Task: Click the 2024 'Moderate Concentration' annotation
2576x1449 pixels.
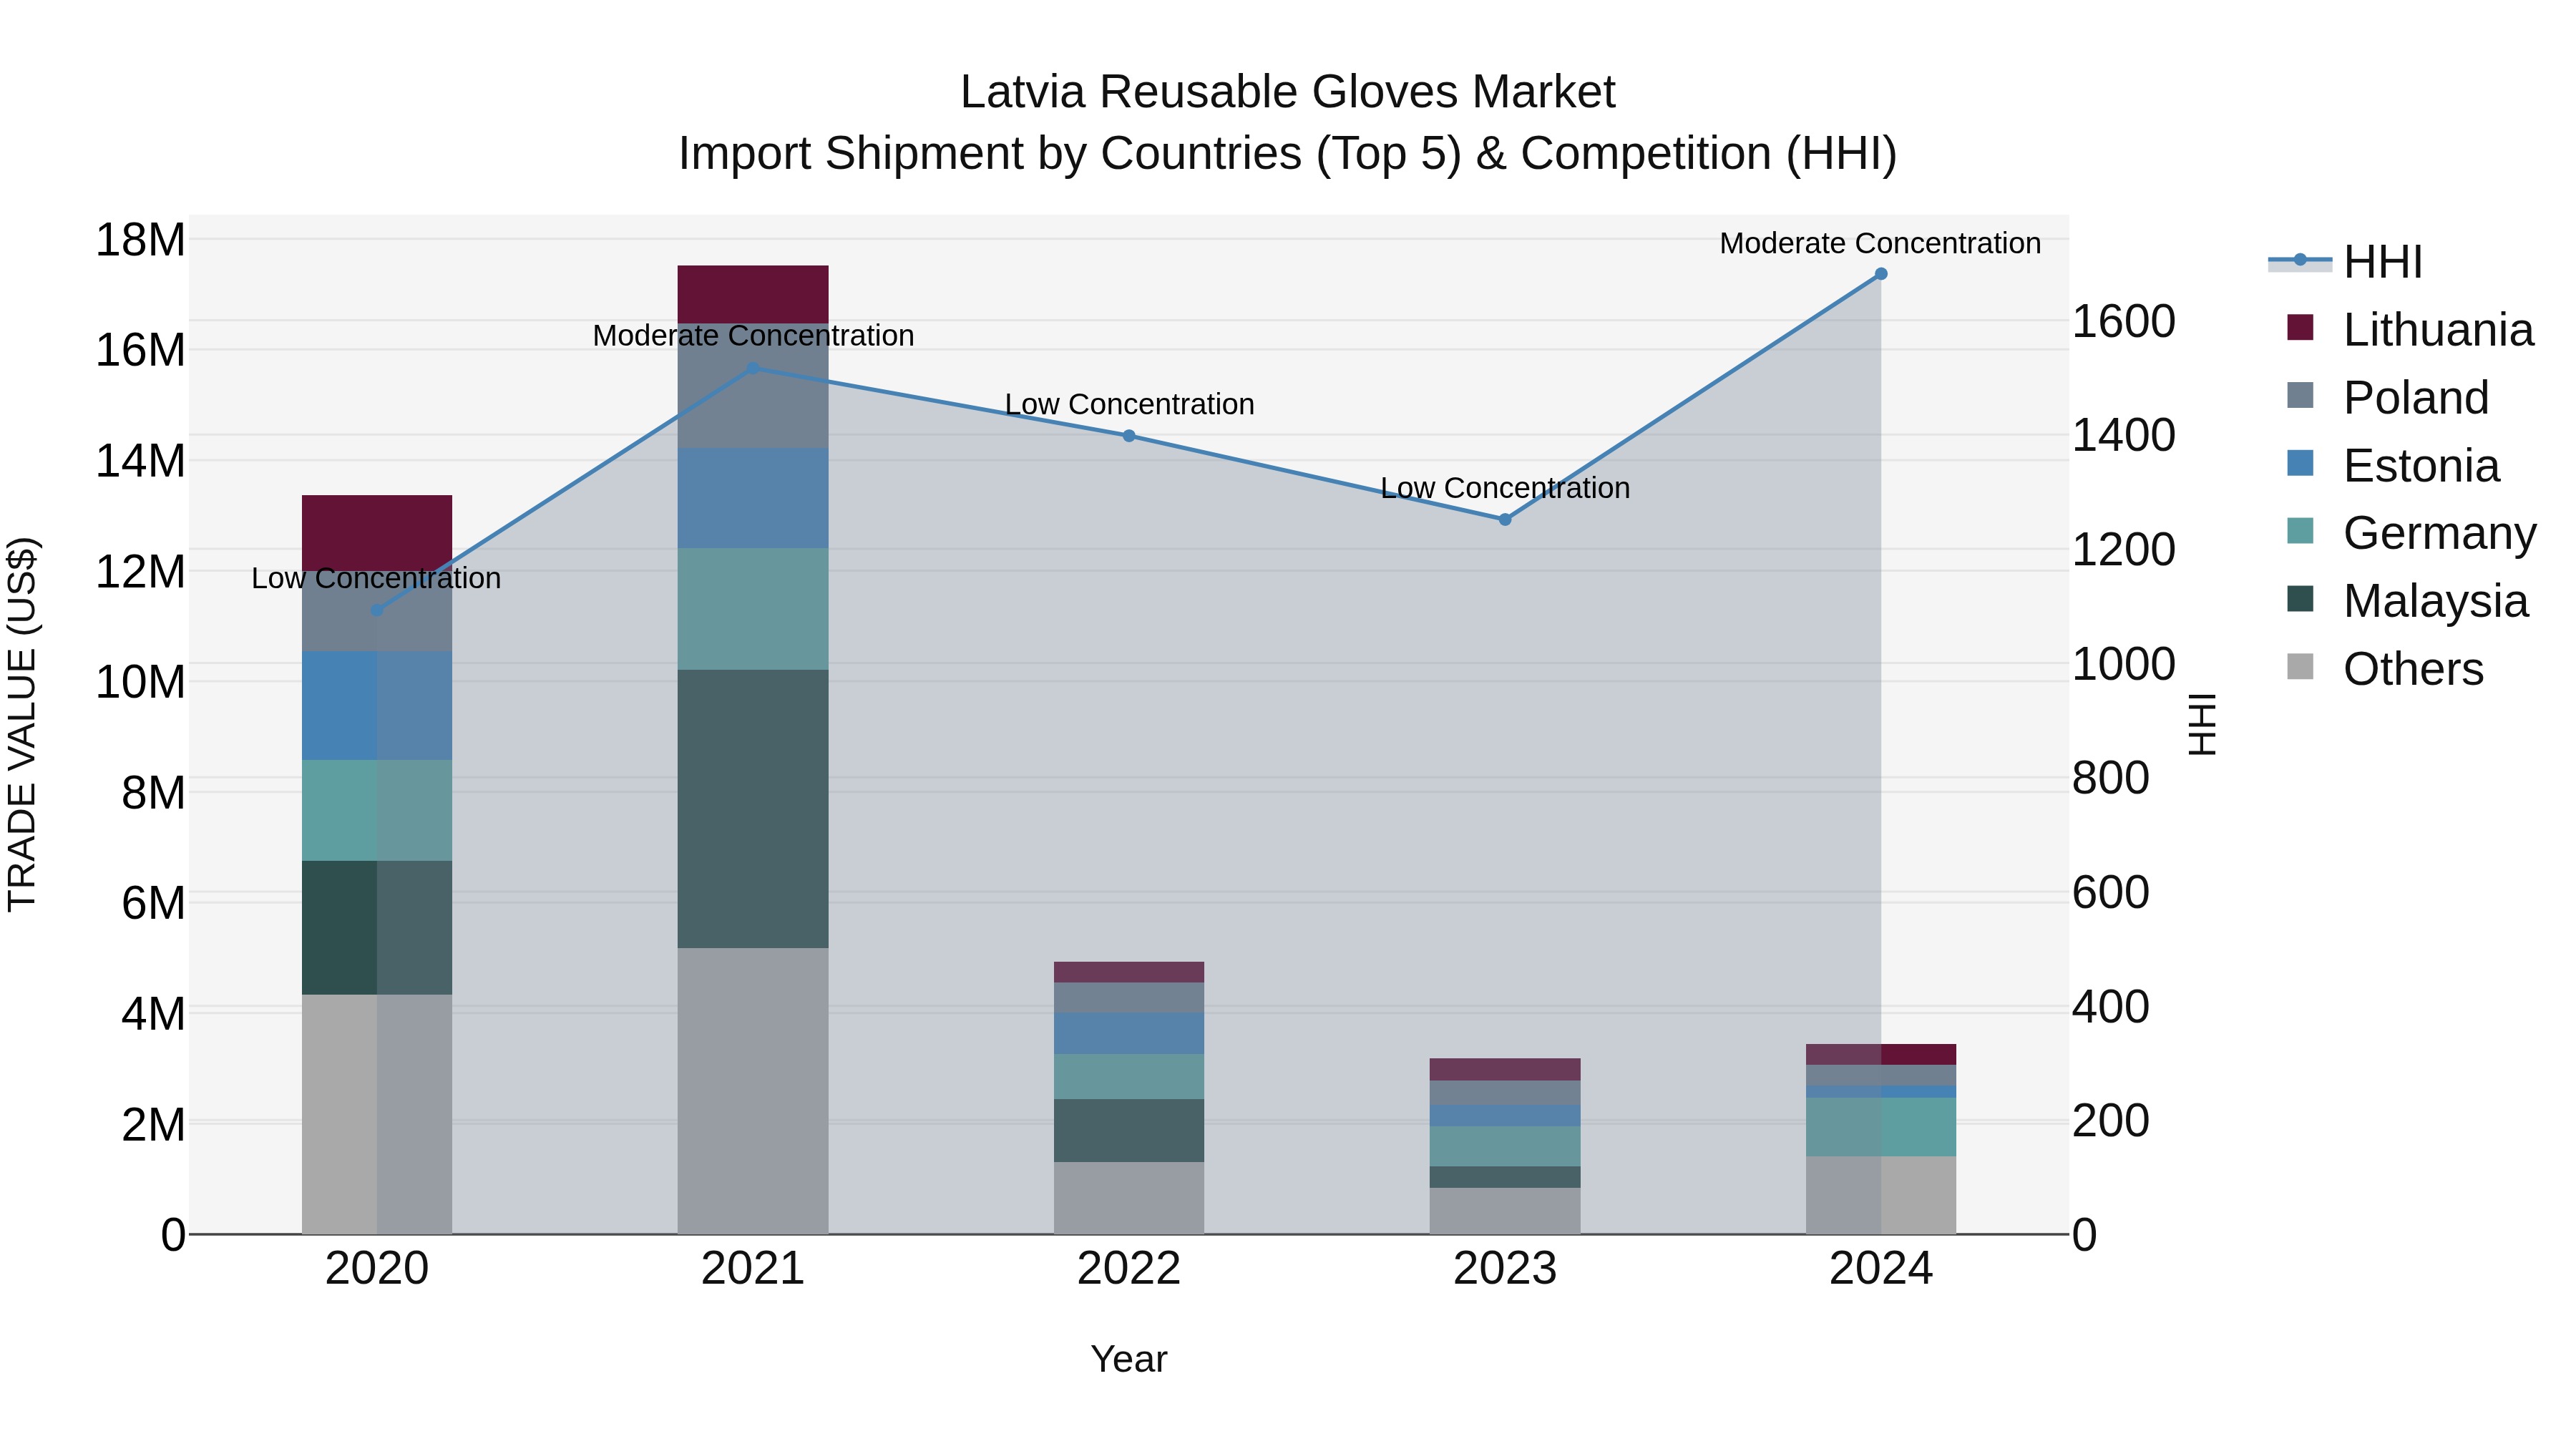Action: 1880,243
